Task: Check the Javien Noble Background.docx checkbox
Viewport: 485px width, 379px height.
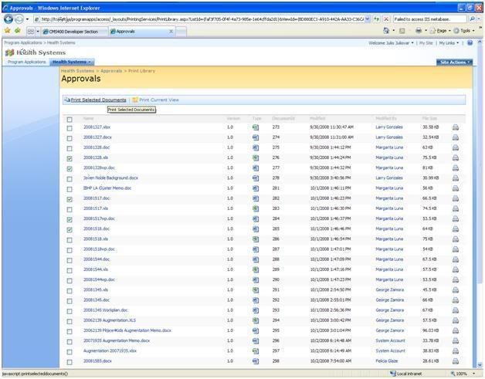Action: pos(70,179)
